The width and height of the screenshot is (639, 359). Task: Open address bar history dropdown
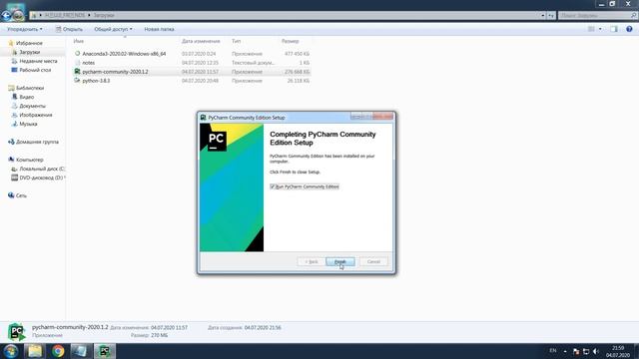pyautogui.click(x=543, y=15)
